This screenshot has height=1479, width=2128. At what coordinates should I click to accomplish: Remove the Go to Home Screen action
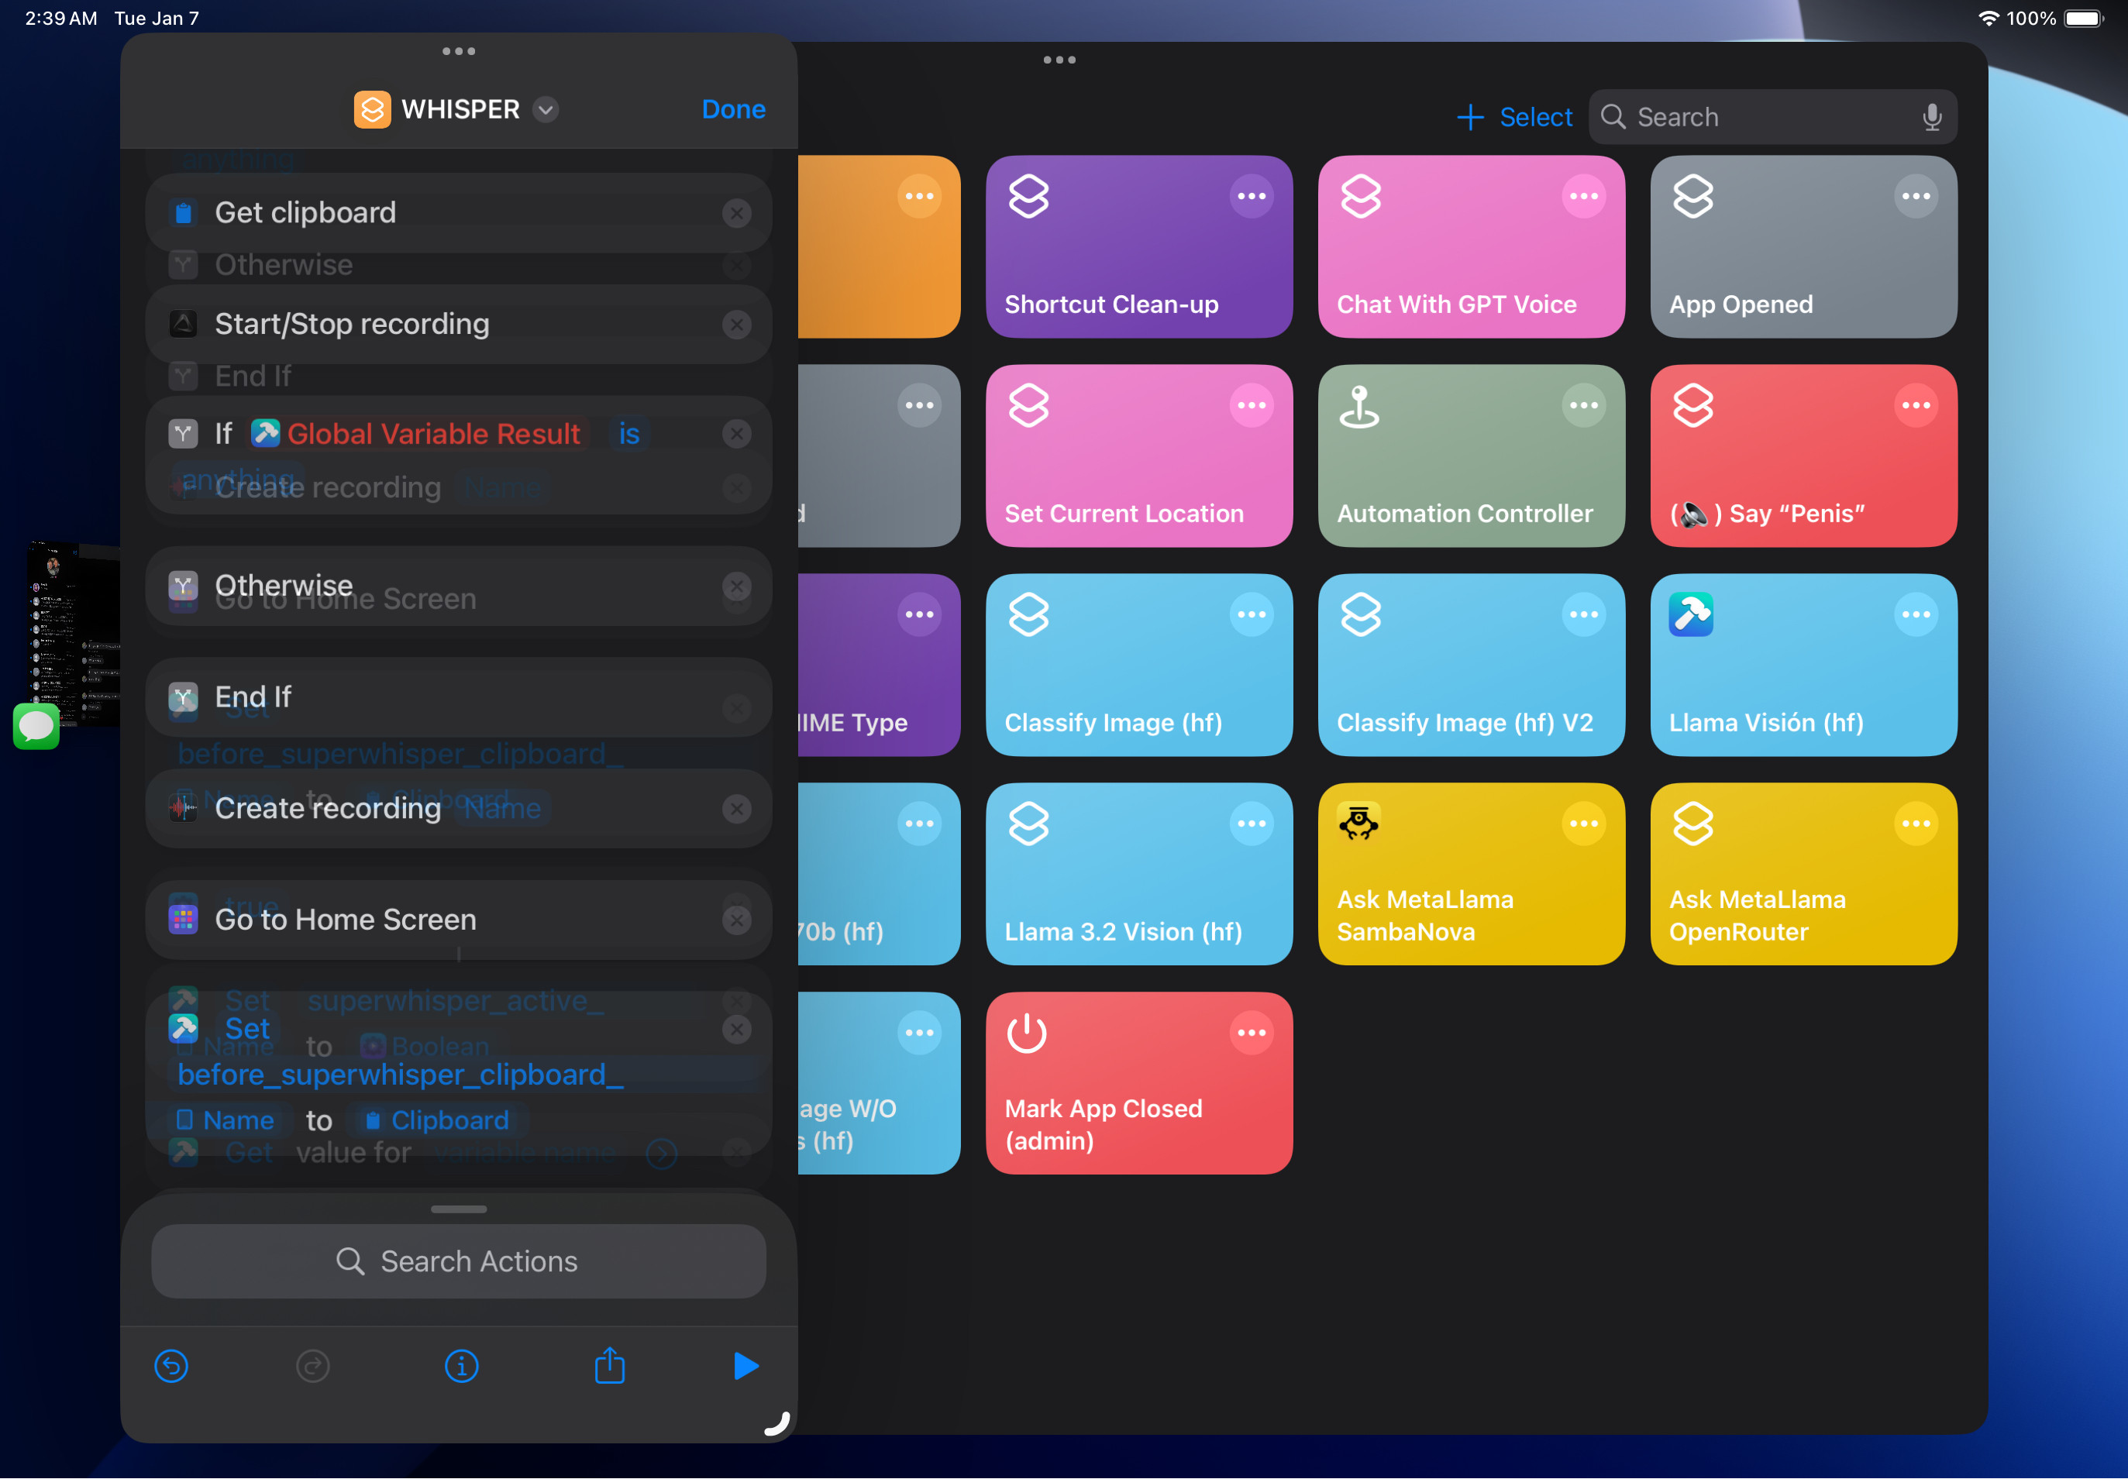(x=736, y=920)
